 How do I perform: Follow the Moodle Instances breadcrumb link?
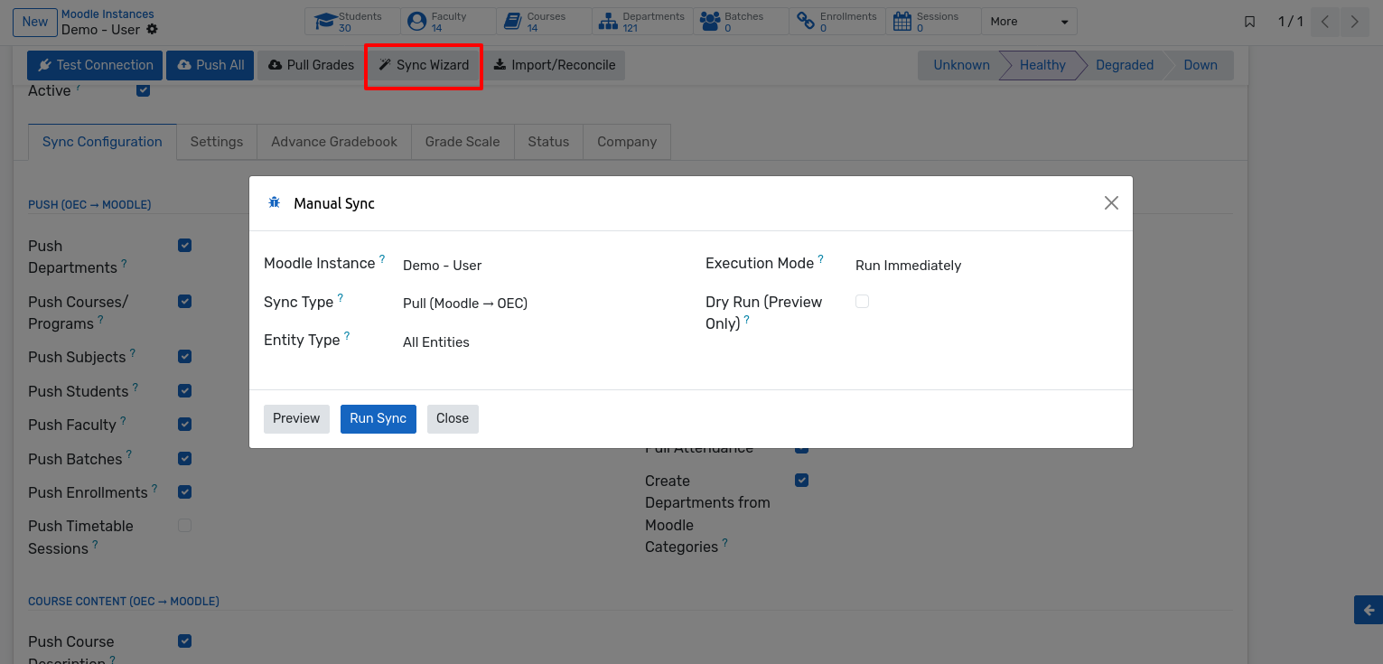point(107,14)
